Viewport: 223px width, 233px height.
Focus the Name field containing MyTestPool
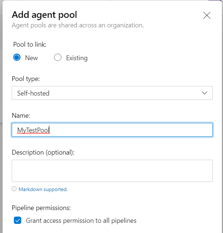click(x=112, y=130)
